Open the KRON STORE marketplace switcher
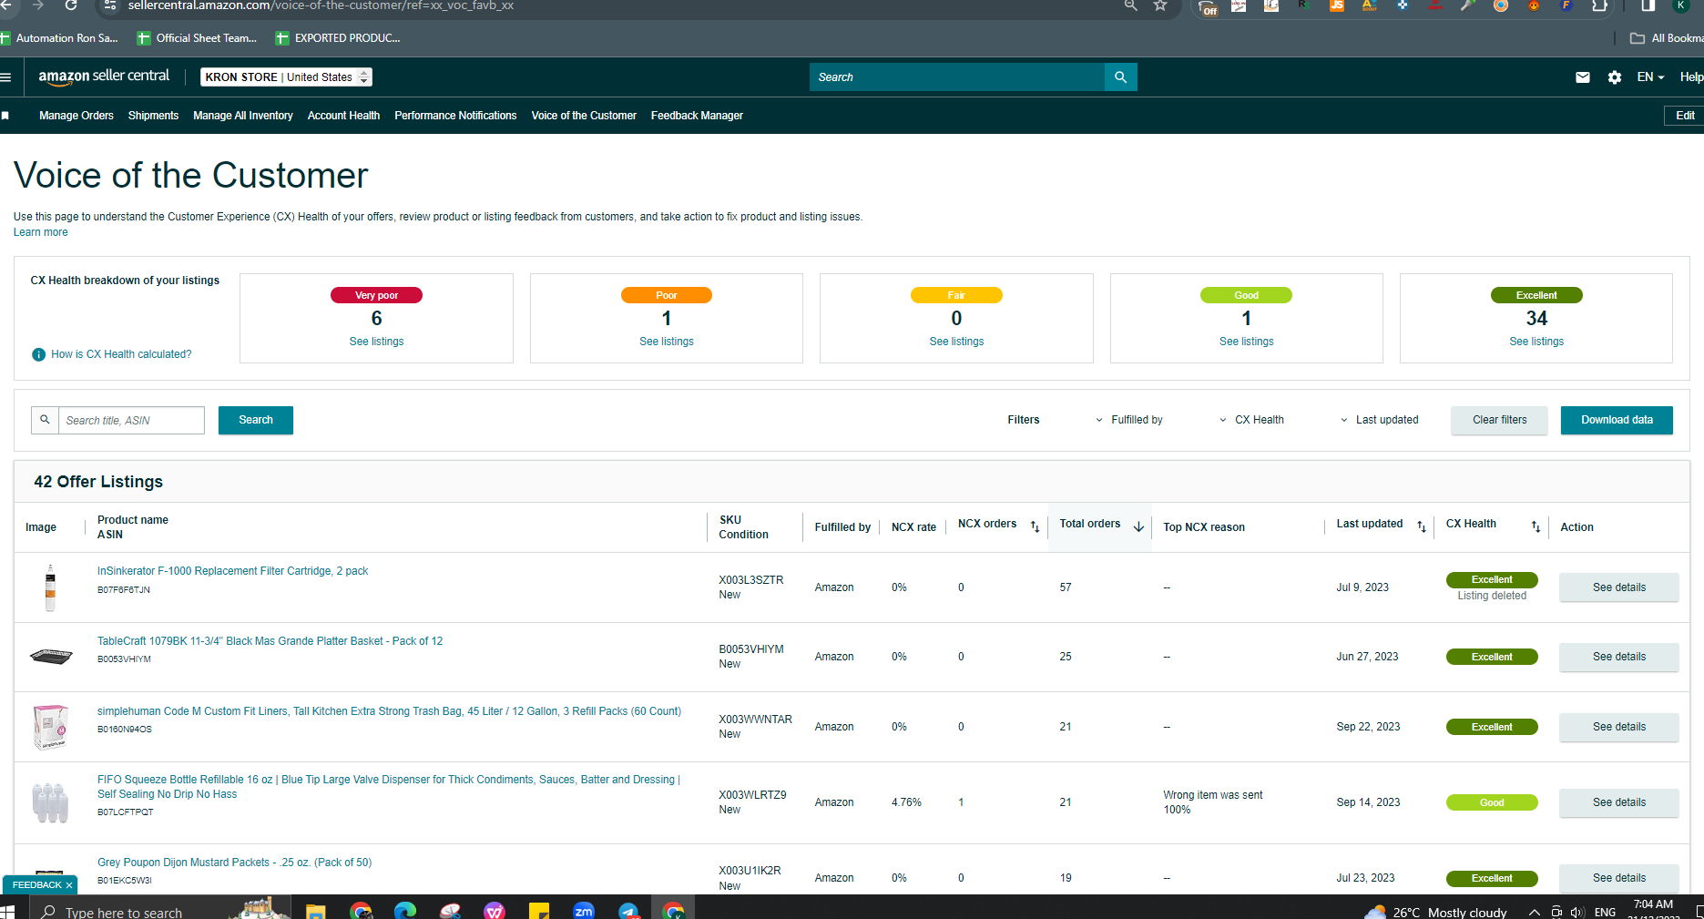This screenshot has height=919, width=1704. pyautogui.click(x=286, y=77)
